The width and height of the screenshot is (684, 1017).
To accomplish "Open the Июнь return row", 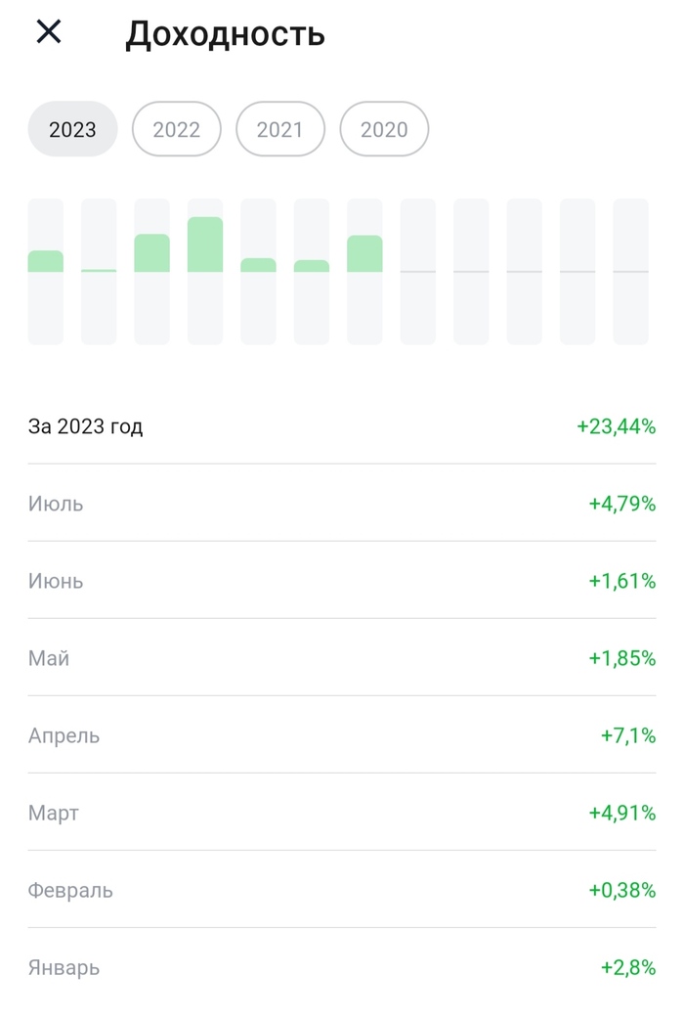I will [342, 581].
